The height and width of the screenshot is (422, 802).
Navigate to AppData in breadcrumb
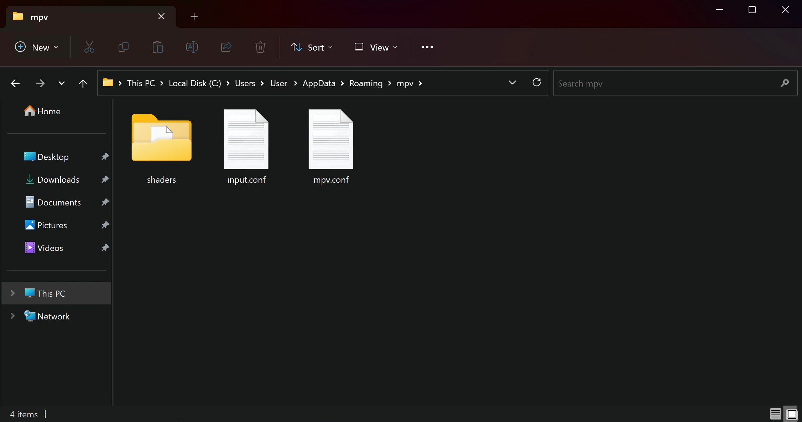tap(319, 83)
